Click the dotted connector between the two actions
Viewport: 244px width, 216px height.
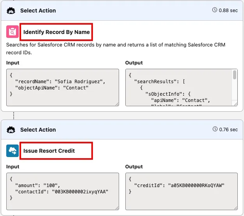point(14,116)
